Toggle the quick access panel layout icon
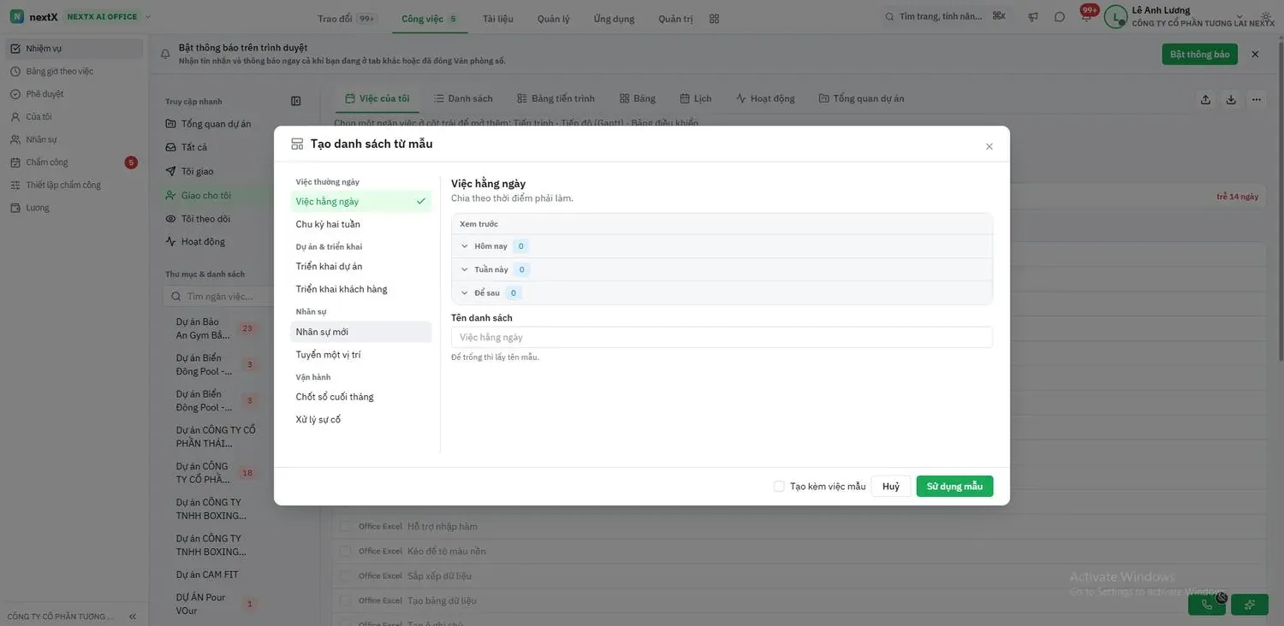This screenshot has height=626, width=1284. point(295,101)
